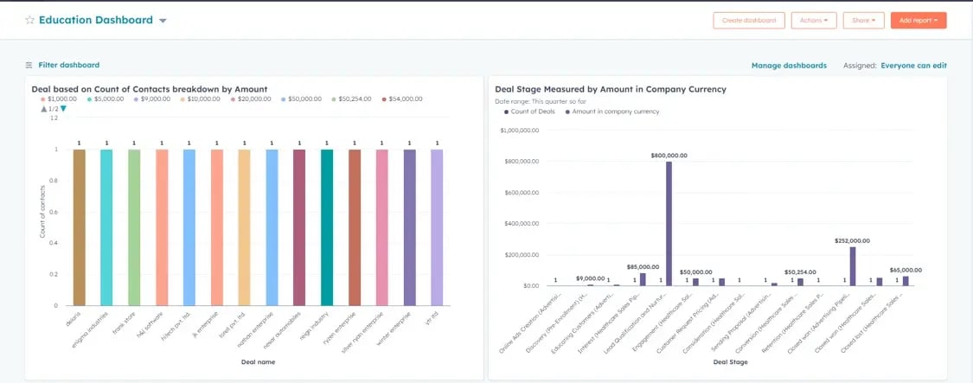Image resolution: width=973 pixels, height=383 pixels.
Task: Open the Actions dropdown menu
Action: (814, 21)
